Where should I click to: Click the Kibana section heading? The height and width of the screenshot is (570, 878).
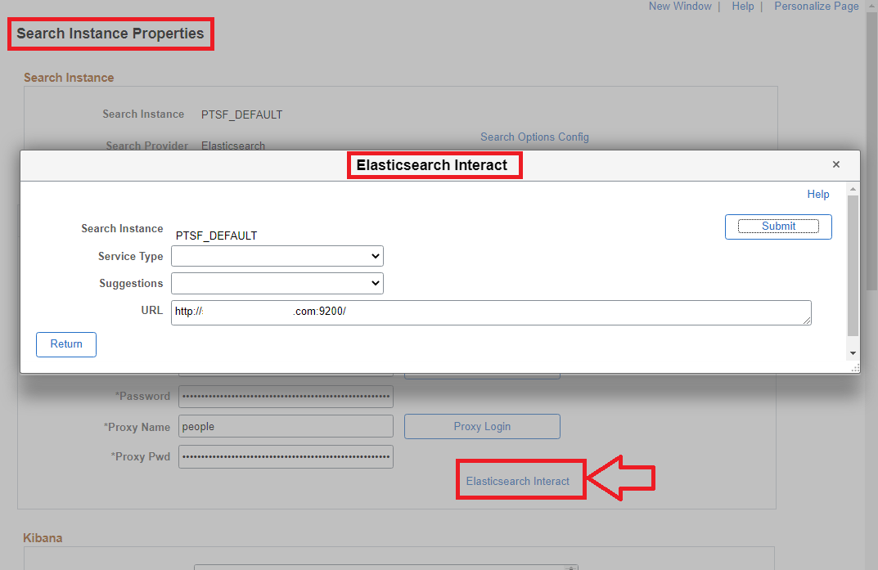coord(43,538)
